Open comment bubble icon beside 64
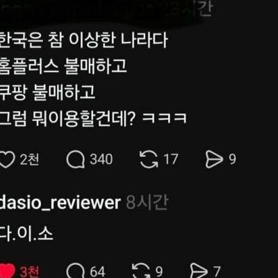 76,271
